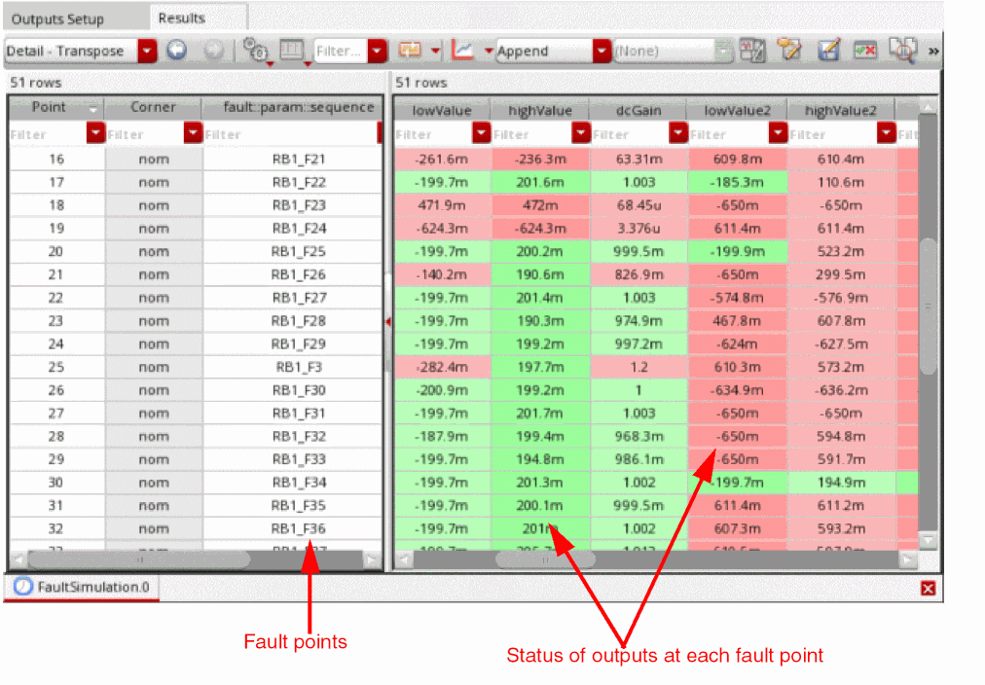985x685 pixels.
Task: Click the plot graph icon
Action: coord(463,51)
